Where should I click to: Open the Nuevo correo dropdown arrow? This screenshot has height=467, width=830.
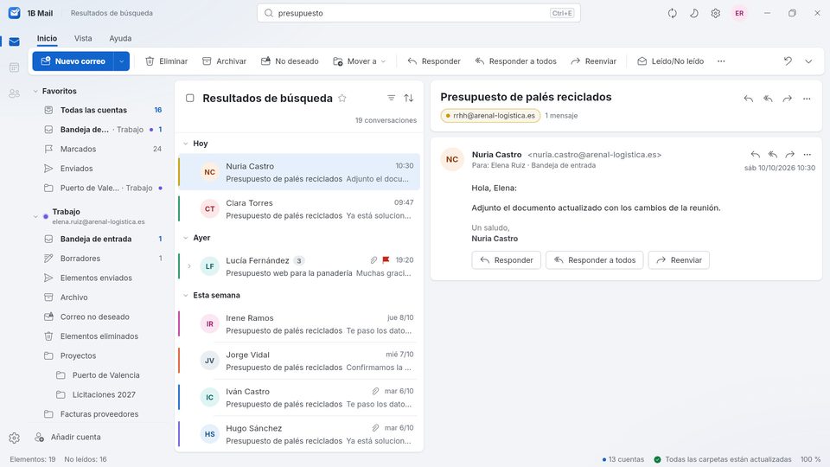point(122,61)
